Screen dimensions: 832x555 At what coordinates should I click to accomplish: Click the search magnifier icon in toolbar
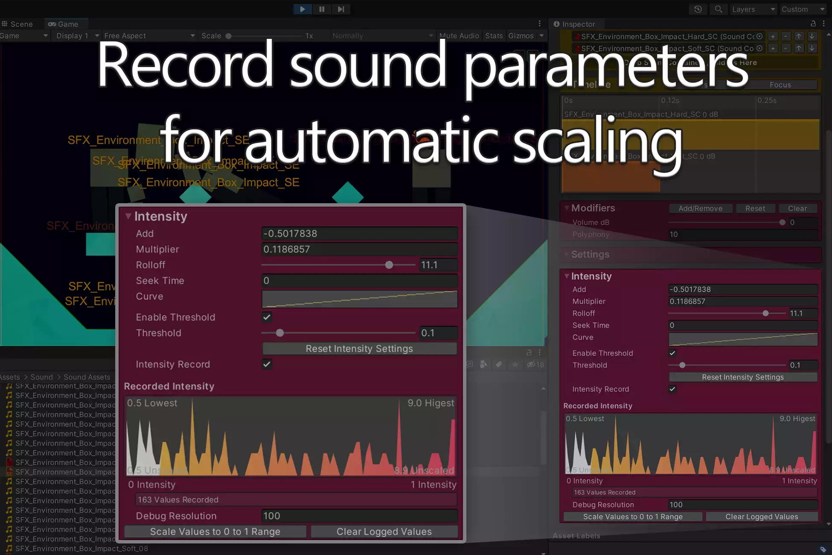719,9
